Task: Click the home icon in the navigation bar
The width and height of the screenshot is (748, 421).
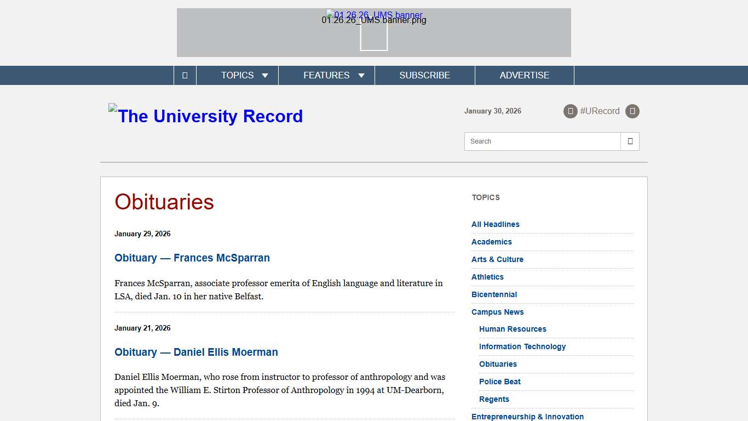Action: point(185,75)
